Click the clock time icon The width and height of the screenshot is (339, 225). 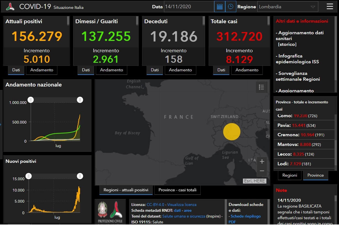(231, 7)
